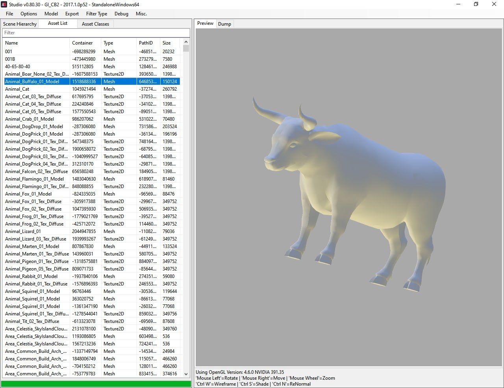The image size is (504, 388).
Task: Select Animal_Pigeon_01_Tex_Diffuse in the list
Action: (92, 261)
